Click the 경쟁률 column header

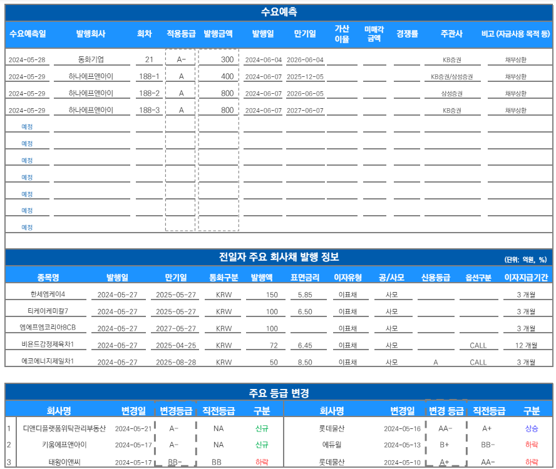[x=407, y=34]
